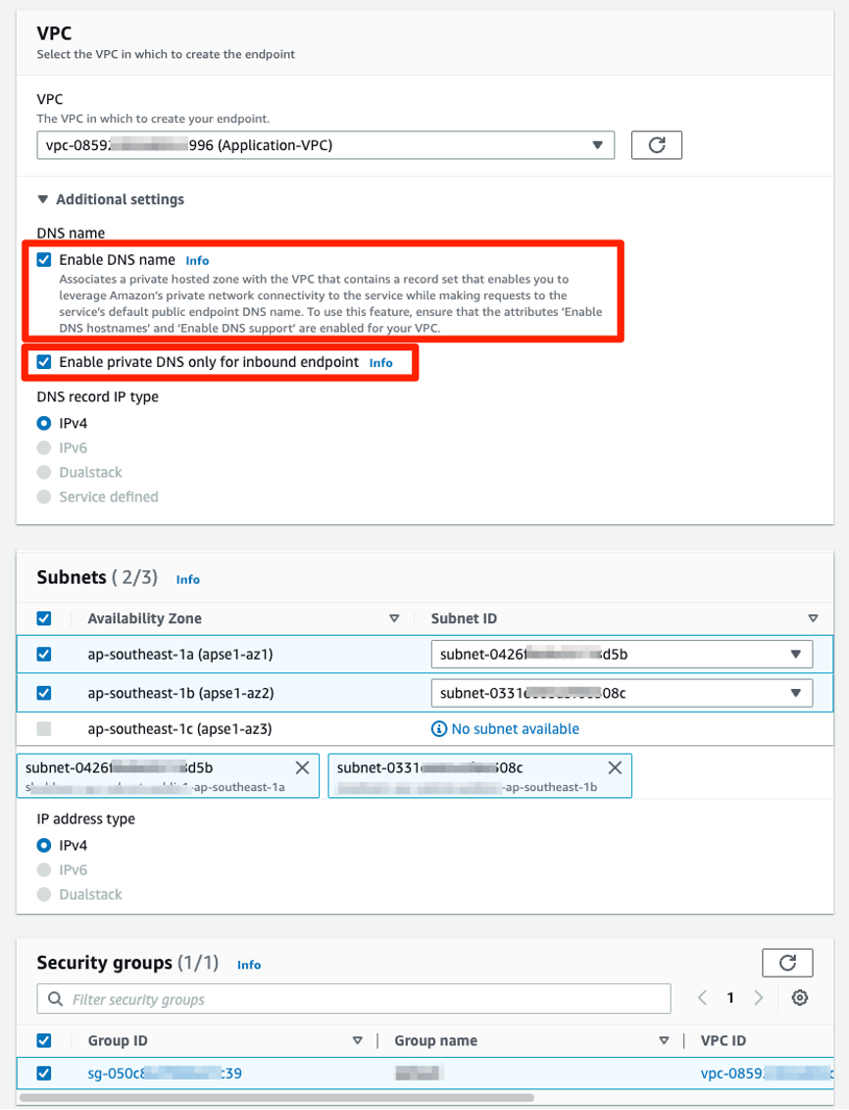Sort subnets by Availability Zone column
The width and height of the screenshot is (849, 1110).
(395, 618)
